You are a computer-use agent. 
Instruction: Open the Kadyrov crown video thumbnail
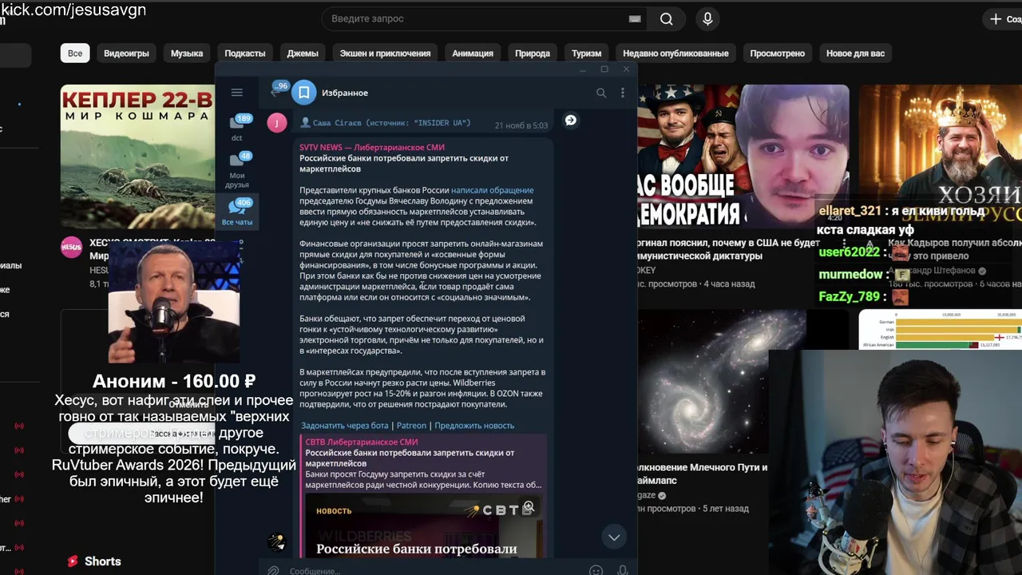tap(941, 144)
